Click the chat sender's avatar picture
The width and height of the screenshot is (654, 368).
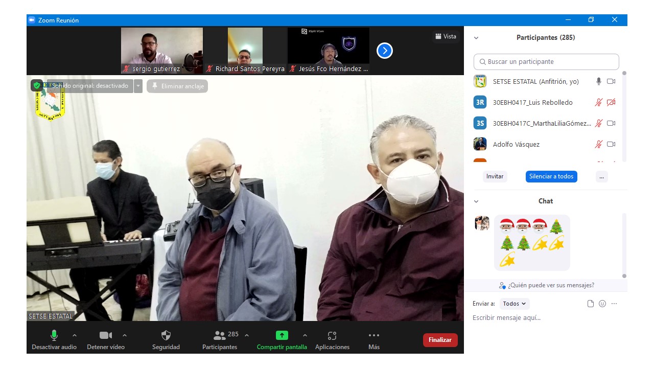coord(482,223)
